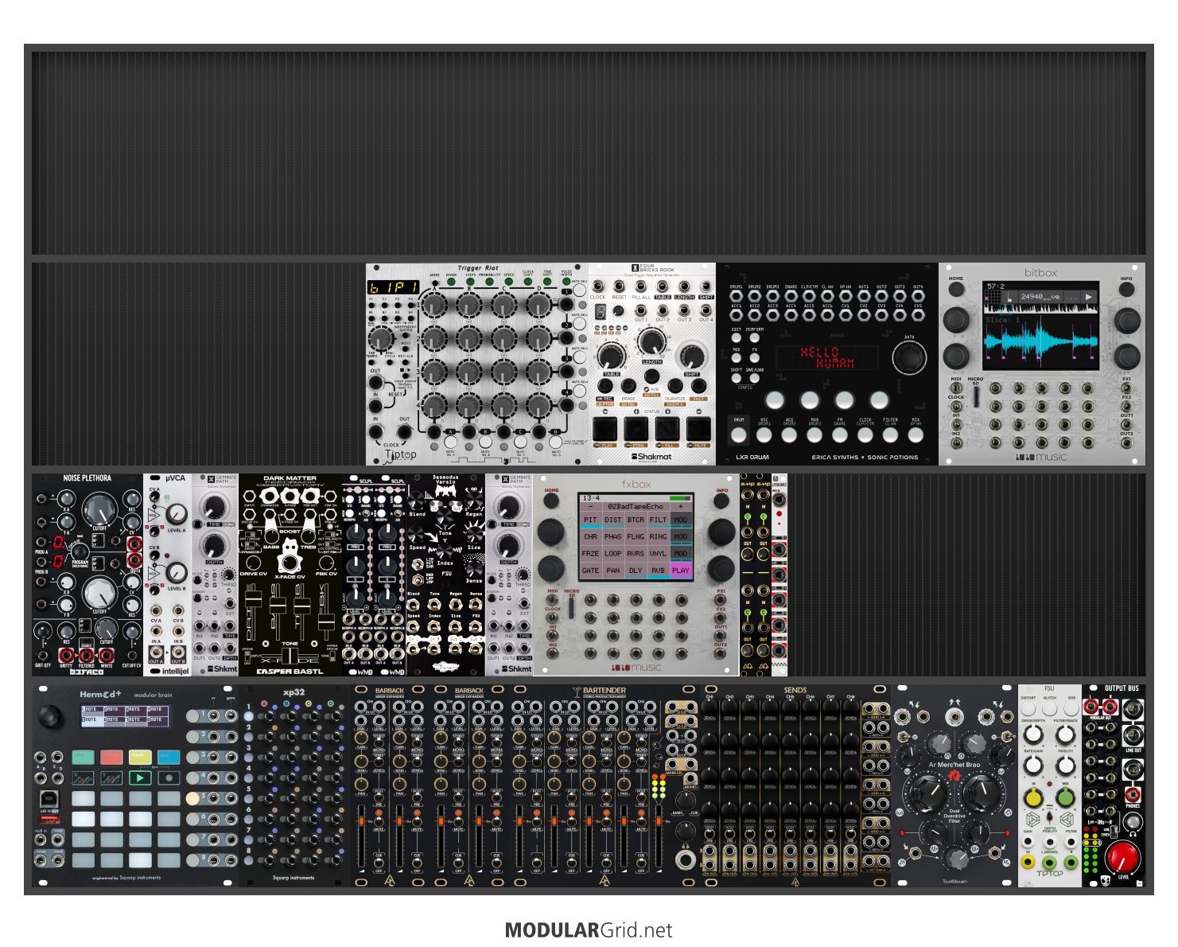
Task: Click the LENGTH knob on Four Bricks Rook
Action: pos(651,342)
